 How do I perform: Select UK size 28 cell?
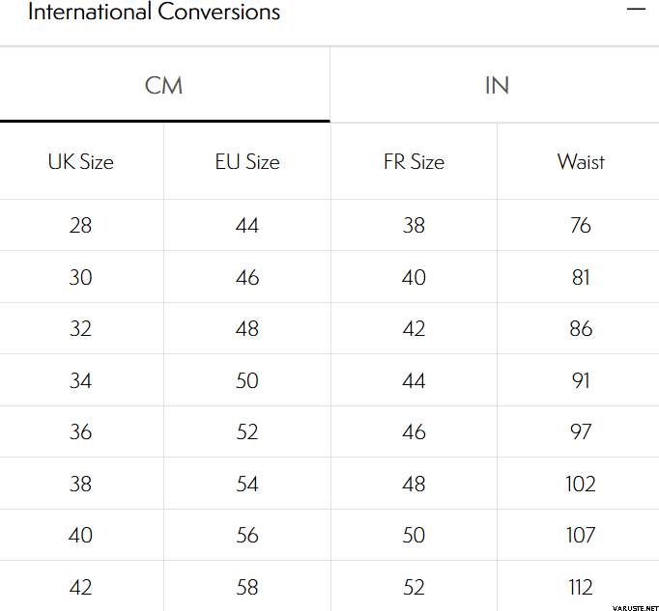point(81,226)
